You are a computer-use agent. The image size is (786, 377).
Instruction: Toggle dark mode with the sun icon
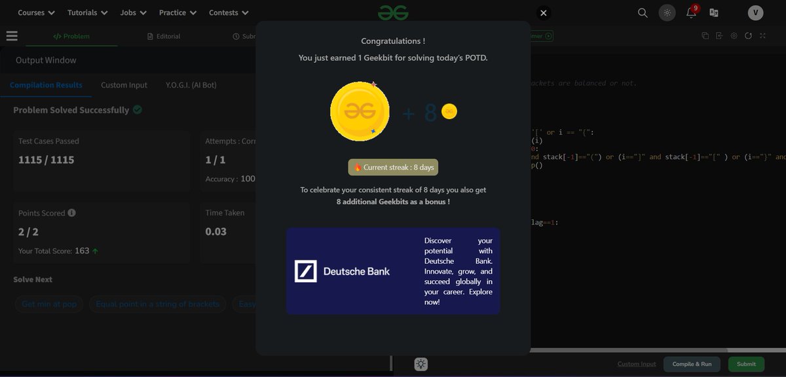click(x=667, y=12)
